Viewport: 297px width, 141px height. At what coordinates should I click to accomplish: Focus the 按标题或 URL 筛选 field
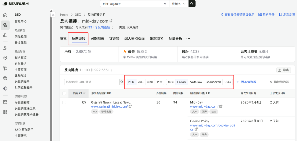coord(92,82)
